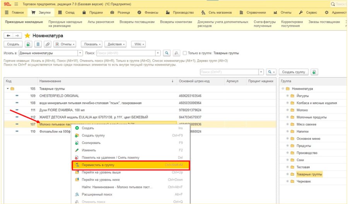Click the search magnifier in title bar

(333, 4)
